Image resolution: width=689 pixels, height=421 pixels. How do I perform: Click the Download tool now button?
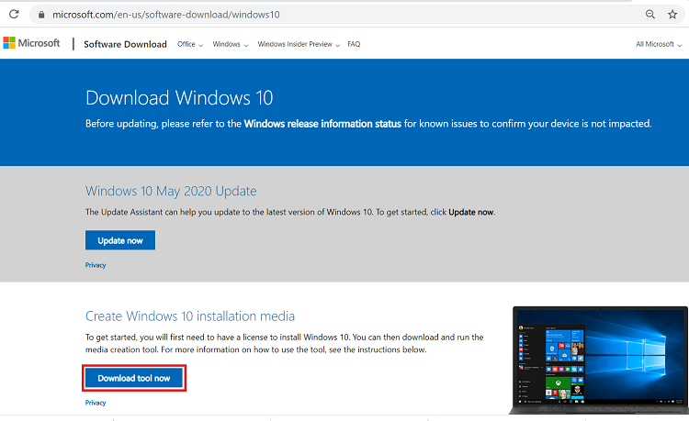click(135, 378)
